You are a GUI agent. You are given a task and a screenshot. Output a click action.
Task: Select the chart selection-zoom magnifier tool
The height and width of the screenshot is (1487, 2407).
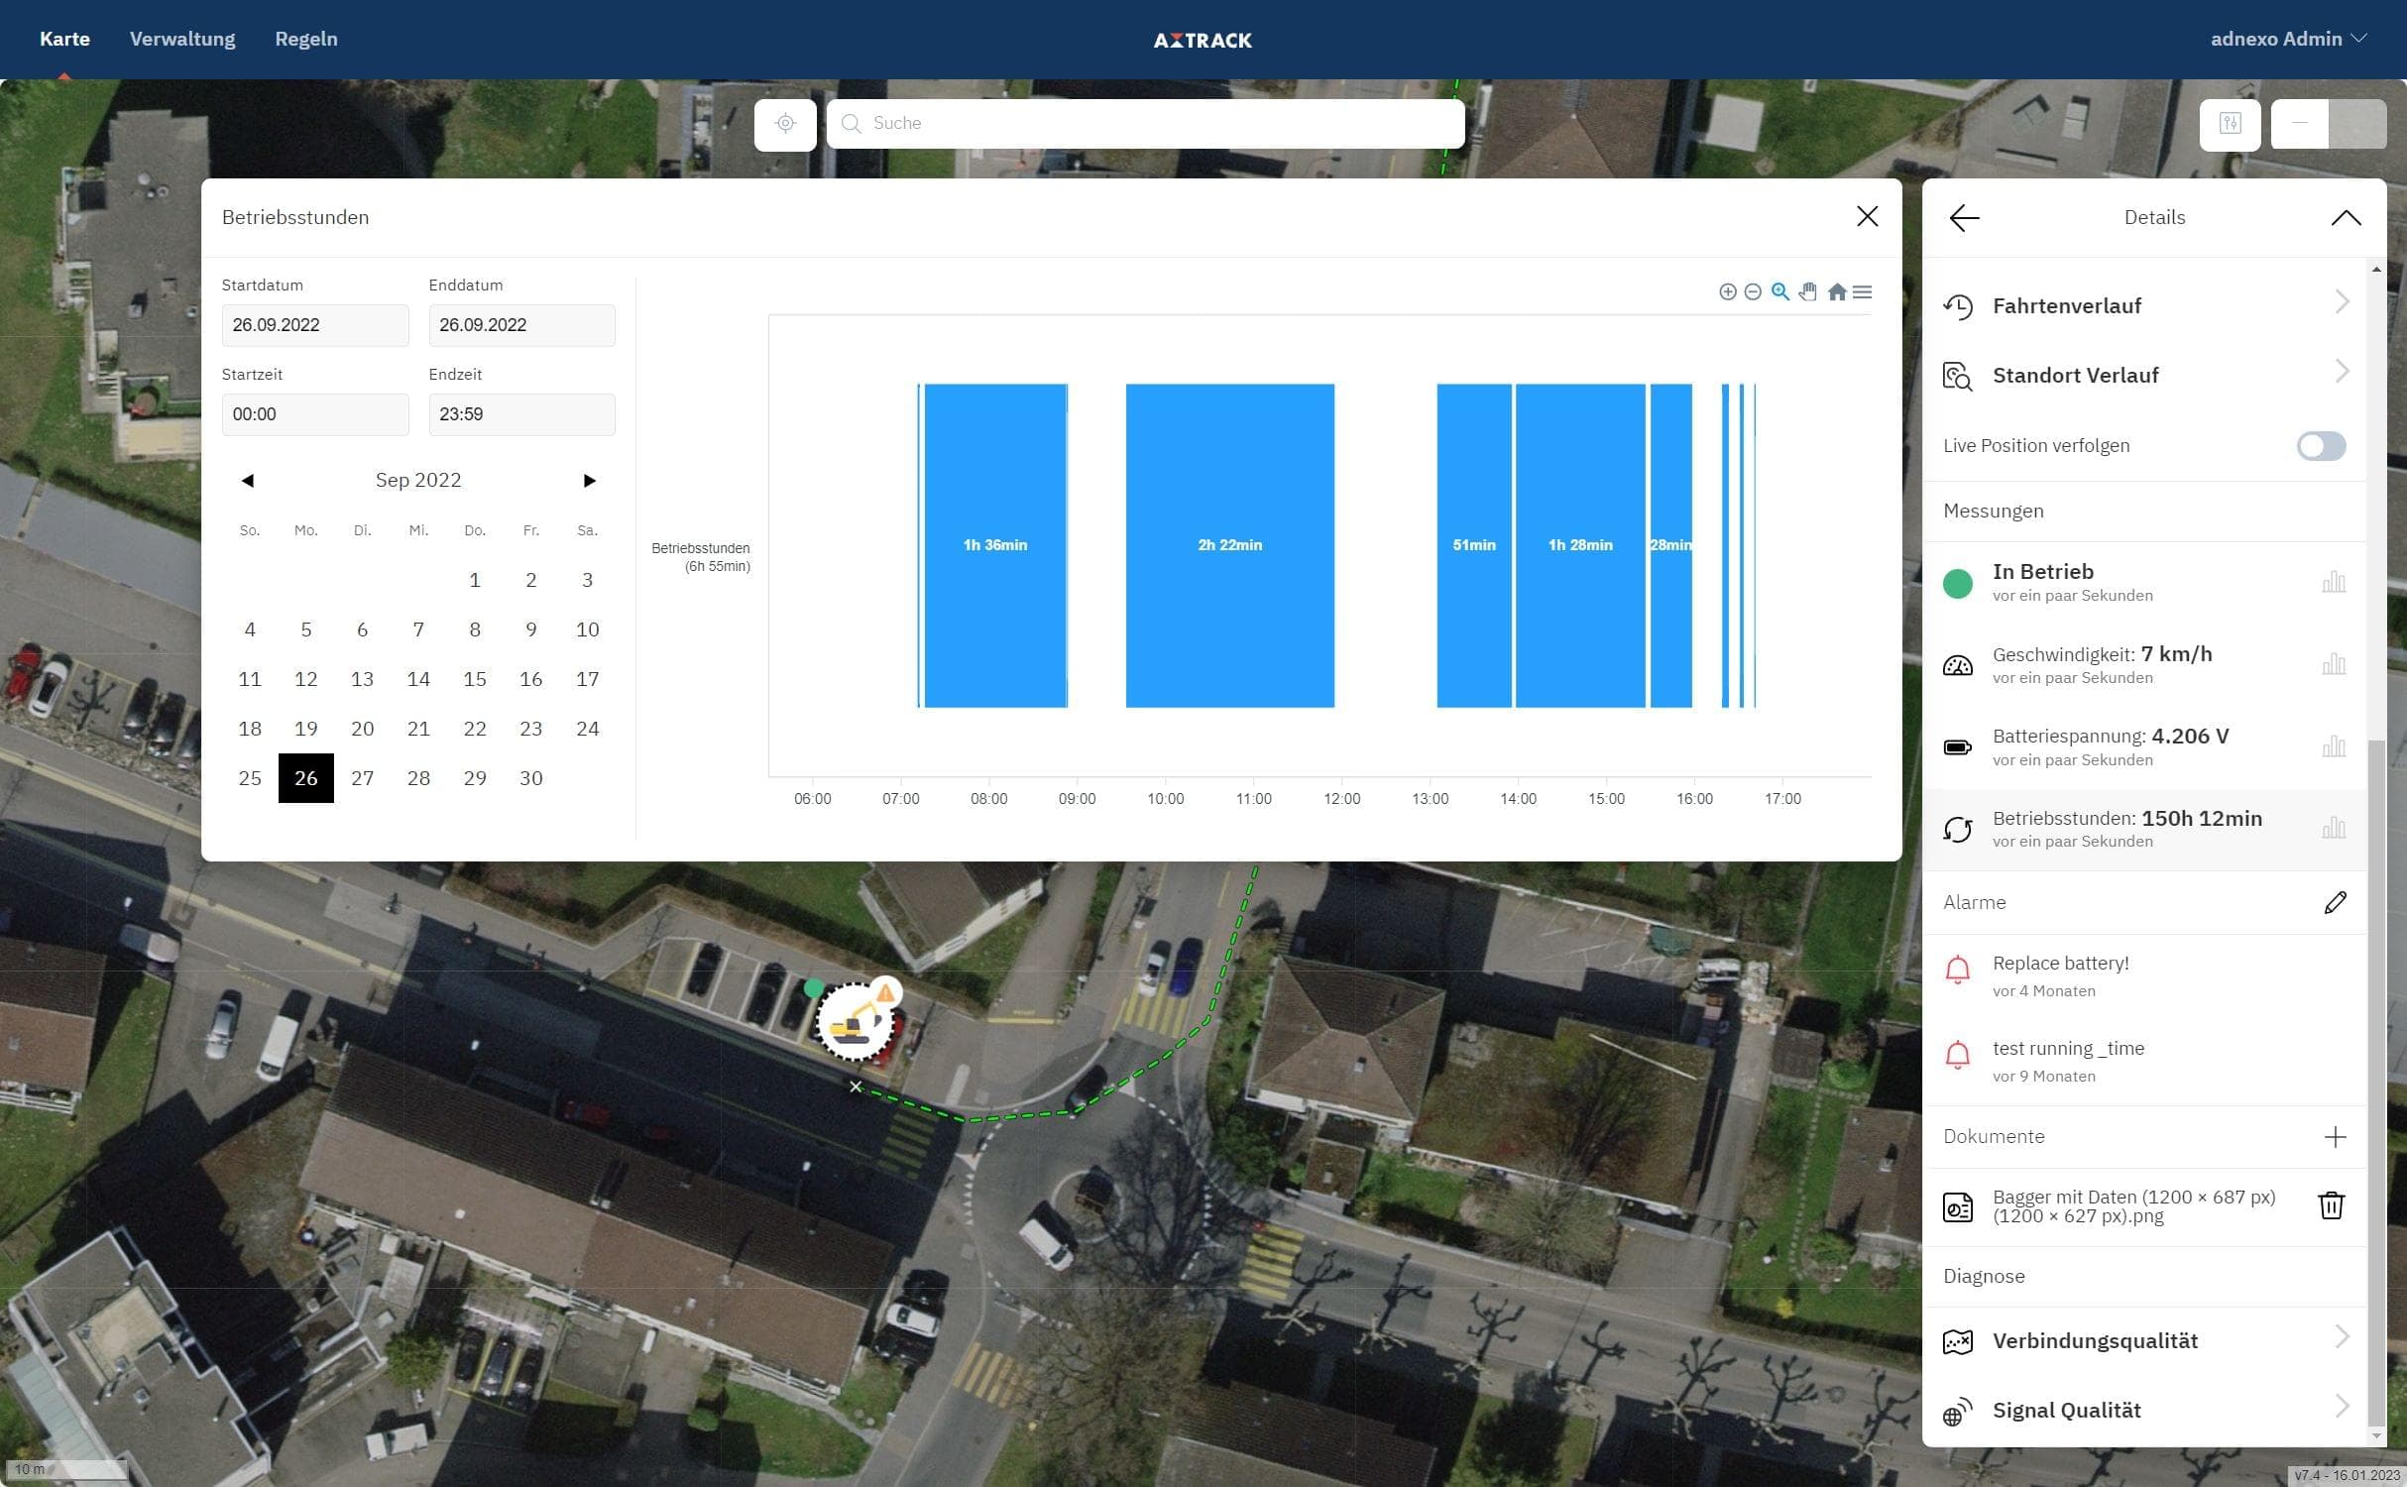coord(1780,291)
